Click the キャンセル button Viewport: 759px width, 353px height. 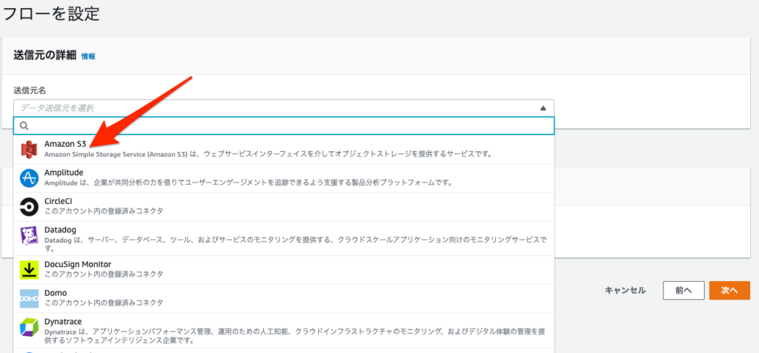[625, 291]
